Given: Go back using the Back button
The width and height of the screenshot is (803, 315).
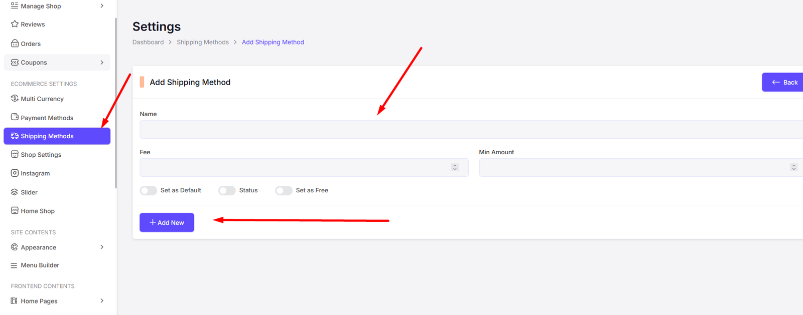Looking at the screenshot, I should [x=784, y=82].
